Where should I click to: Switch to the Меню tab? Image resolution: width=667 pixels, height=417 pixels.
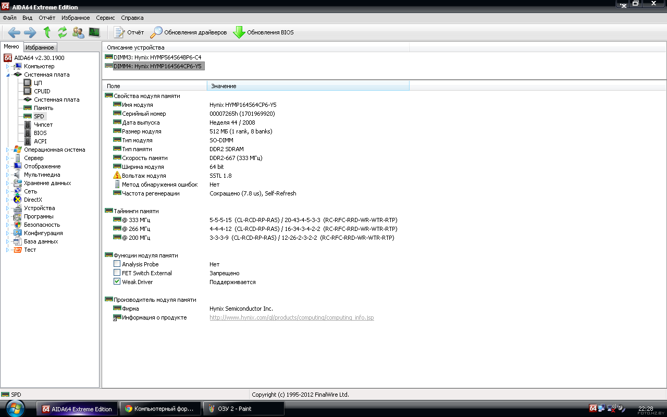pyautogui.click(x=11, y=46)
